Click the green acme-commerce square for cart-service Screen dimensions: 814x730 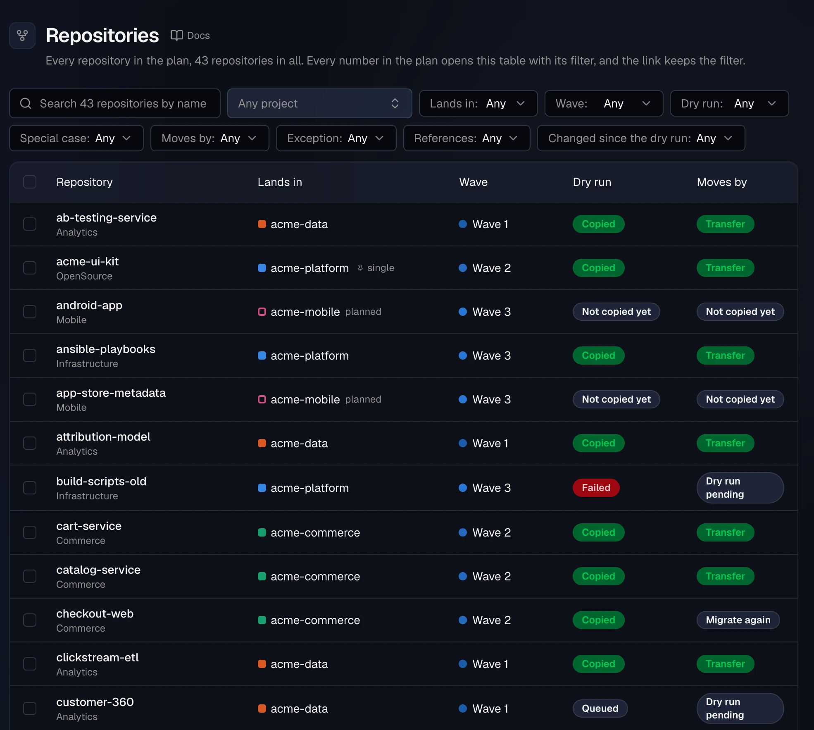click(262, 532)
